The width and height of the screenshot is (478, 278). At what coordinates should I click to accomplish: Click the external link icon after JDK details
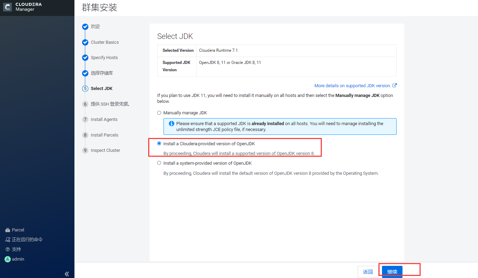click(x=395, y=85)
